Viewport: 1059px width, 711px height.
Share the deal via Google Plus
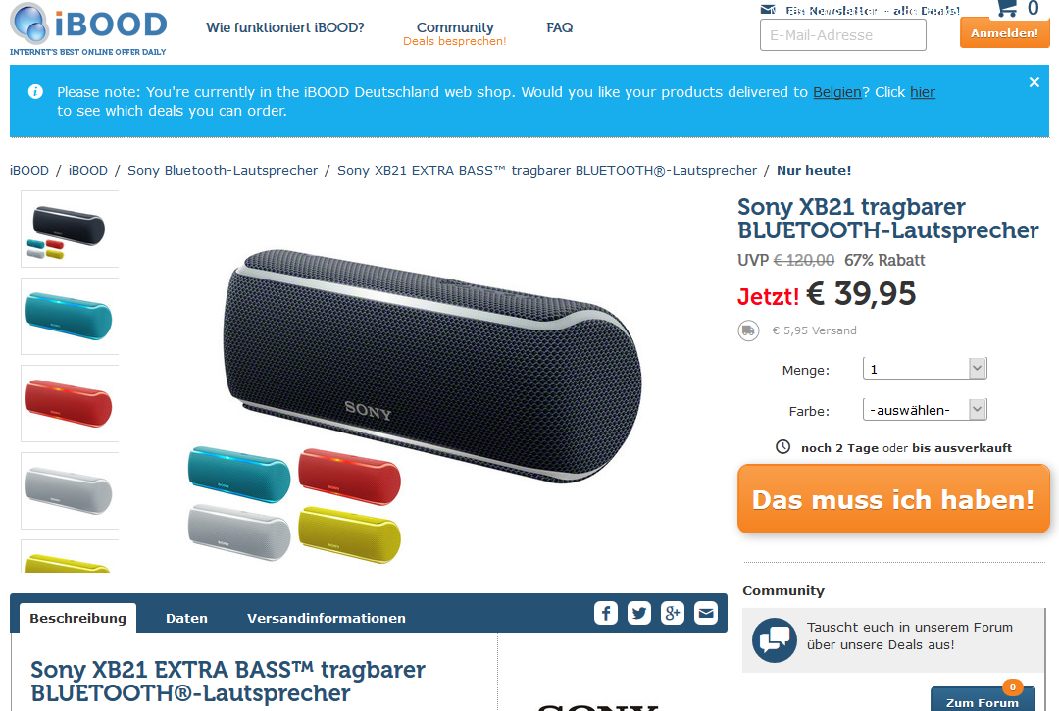(x=672, y=613)
